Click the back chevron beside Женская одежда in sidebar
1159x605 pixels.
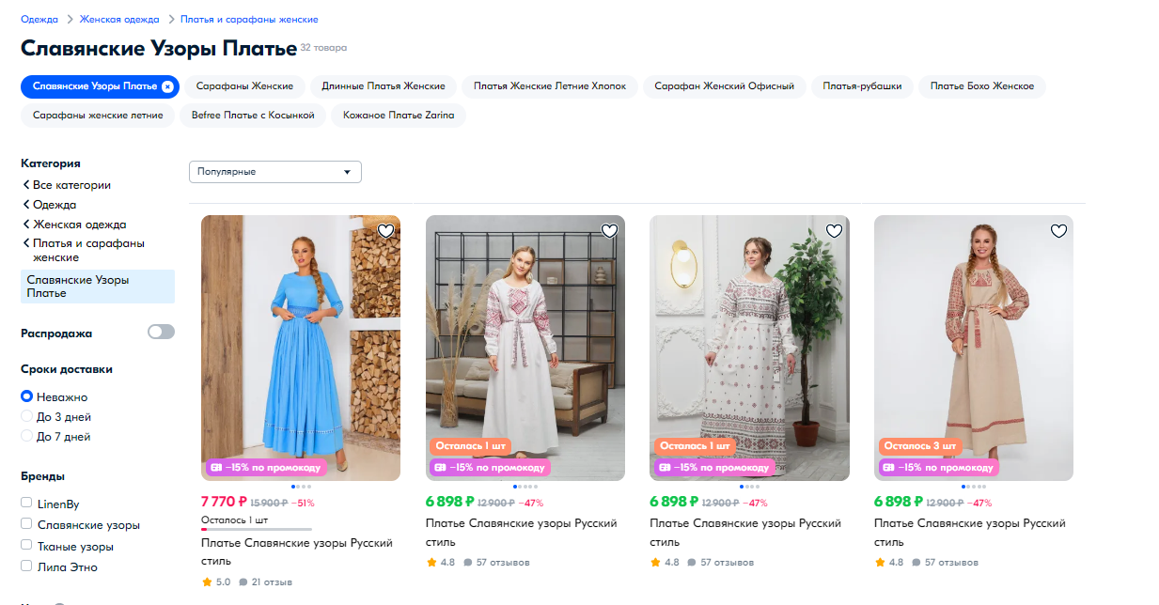[x=26, y=225]
